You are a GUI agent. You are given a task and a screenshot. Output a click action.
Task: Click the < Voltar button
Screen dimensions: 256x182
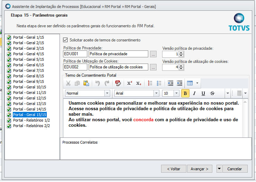(x=174, y=169)
